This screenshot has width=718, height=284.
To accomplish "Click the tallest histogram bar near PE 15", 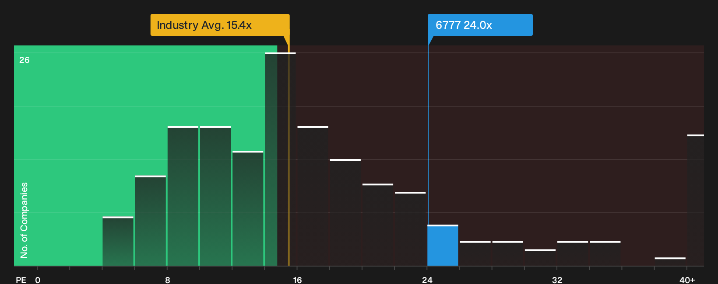I will [280, 159].
